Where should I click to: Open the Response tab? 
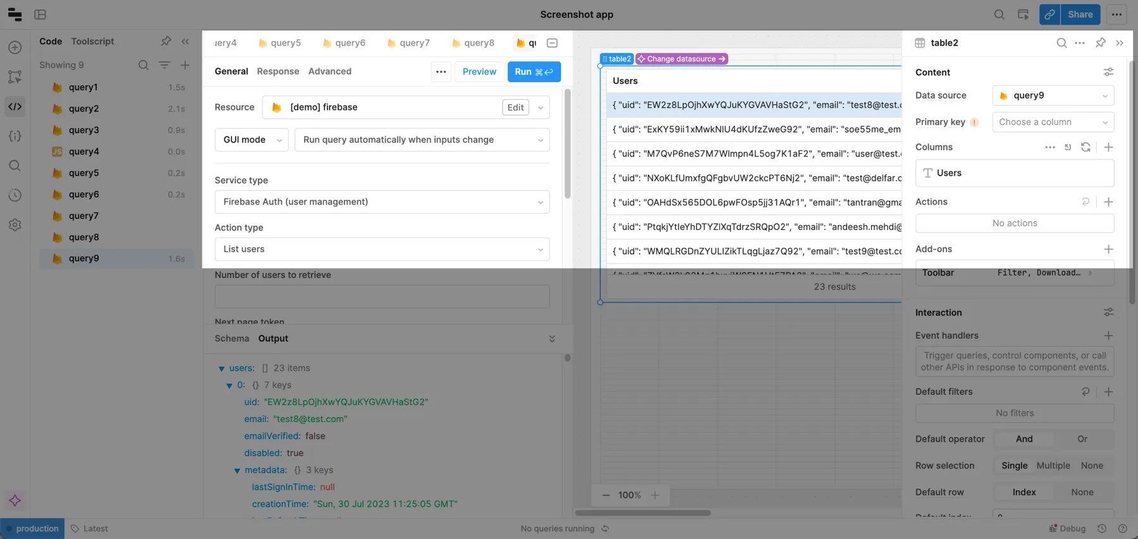click(278, 71)
